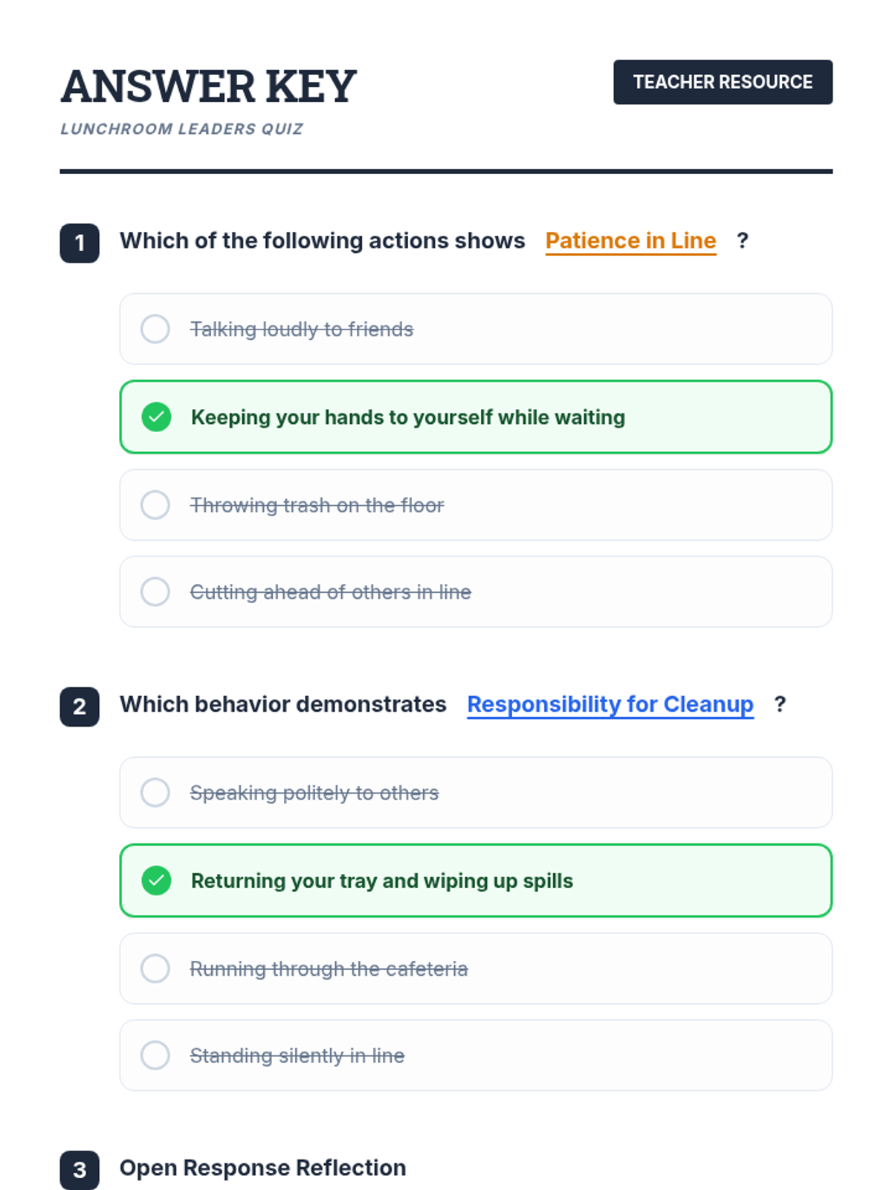
Task: Click the 'Lunchroom Leaders Quiz' subtitle
Action: pyautogui.click(x=181, y=129)
